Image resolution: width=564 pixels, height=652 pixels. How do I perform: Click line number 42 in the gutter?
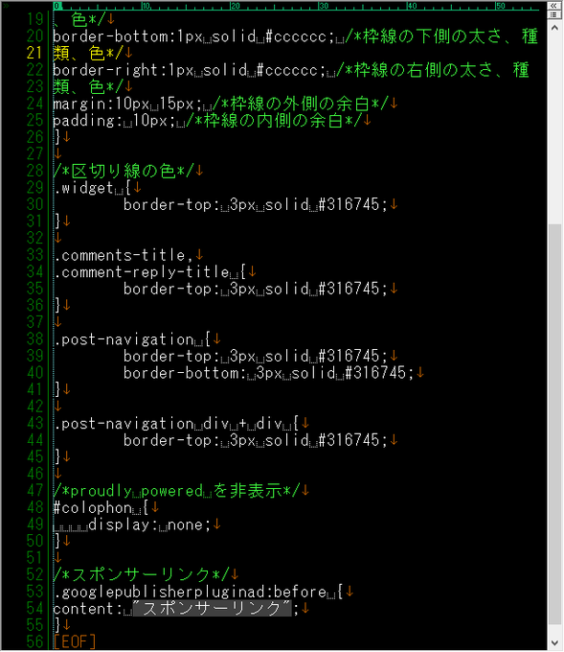click(x=34, y=407)
